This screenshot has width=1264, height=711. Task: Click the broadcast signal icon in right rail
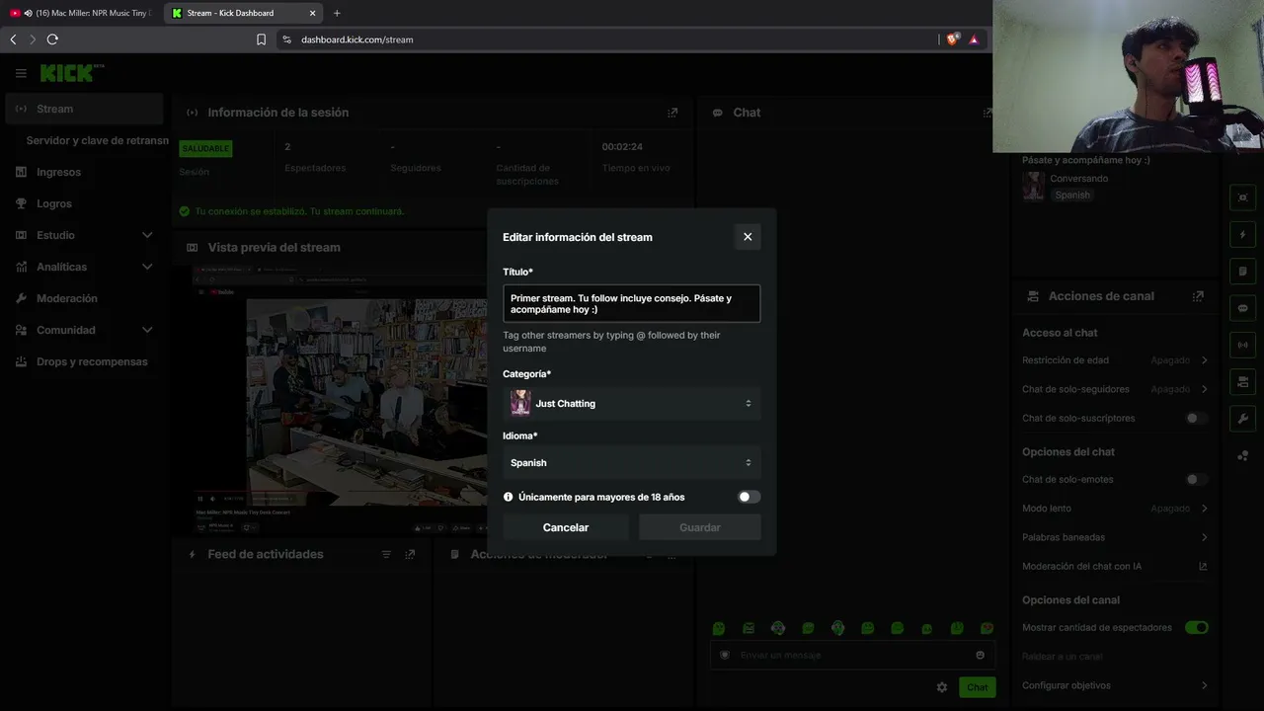(1243, 345)
